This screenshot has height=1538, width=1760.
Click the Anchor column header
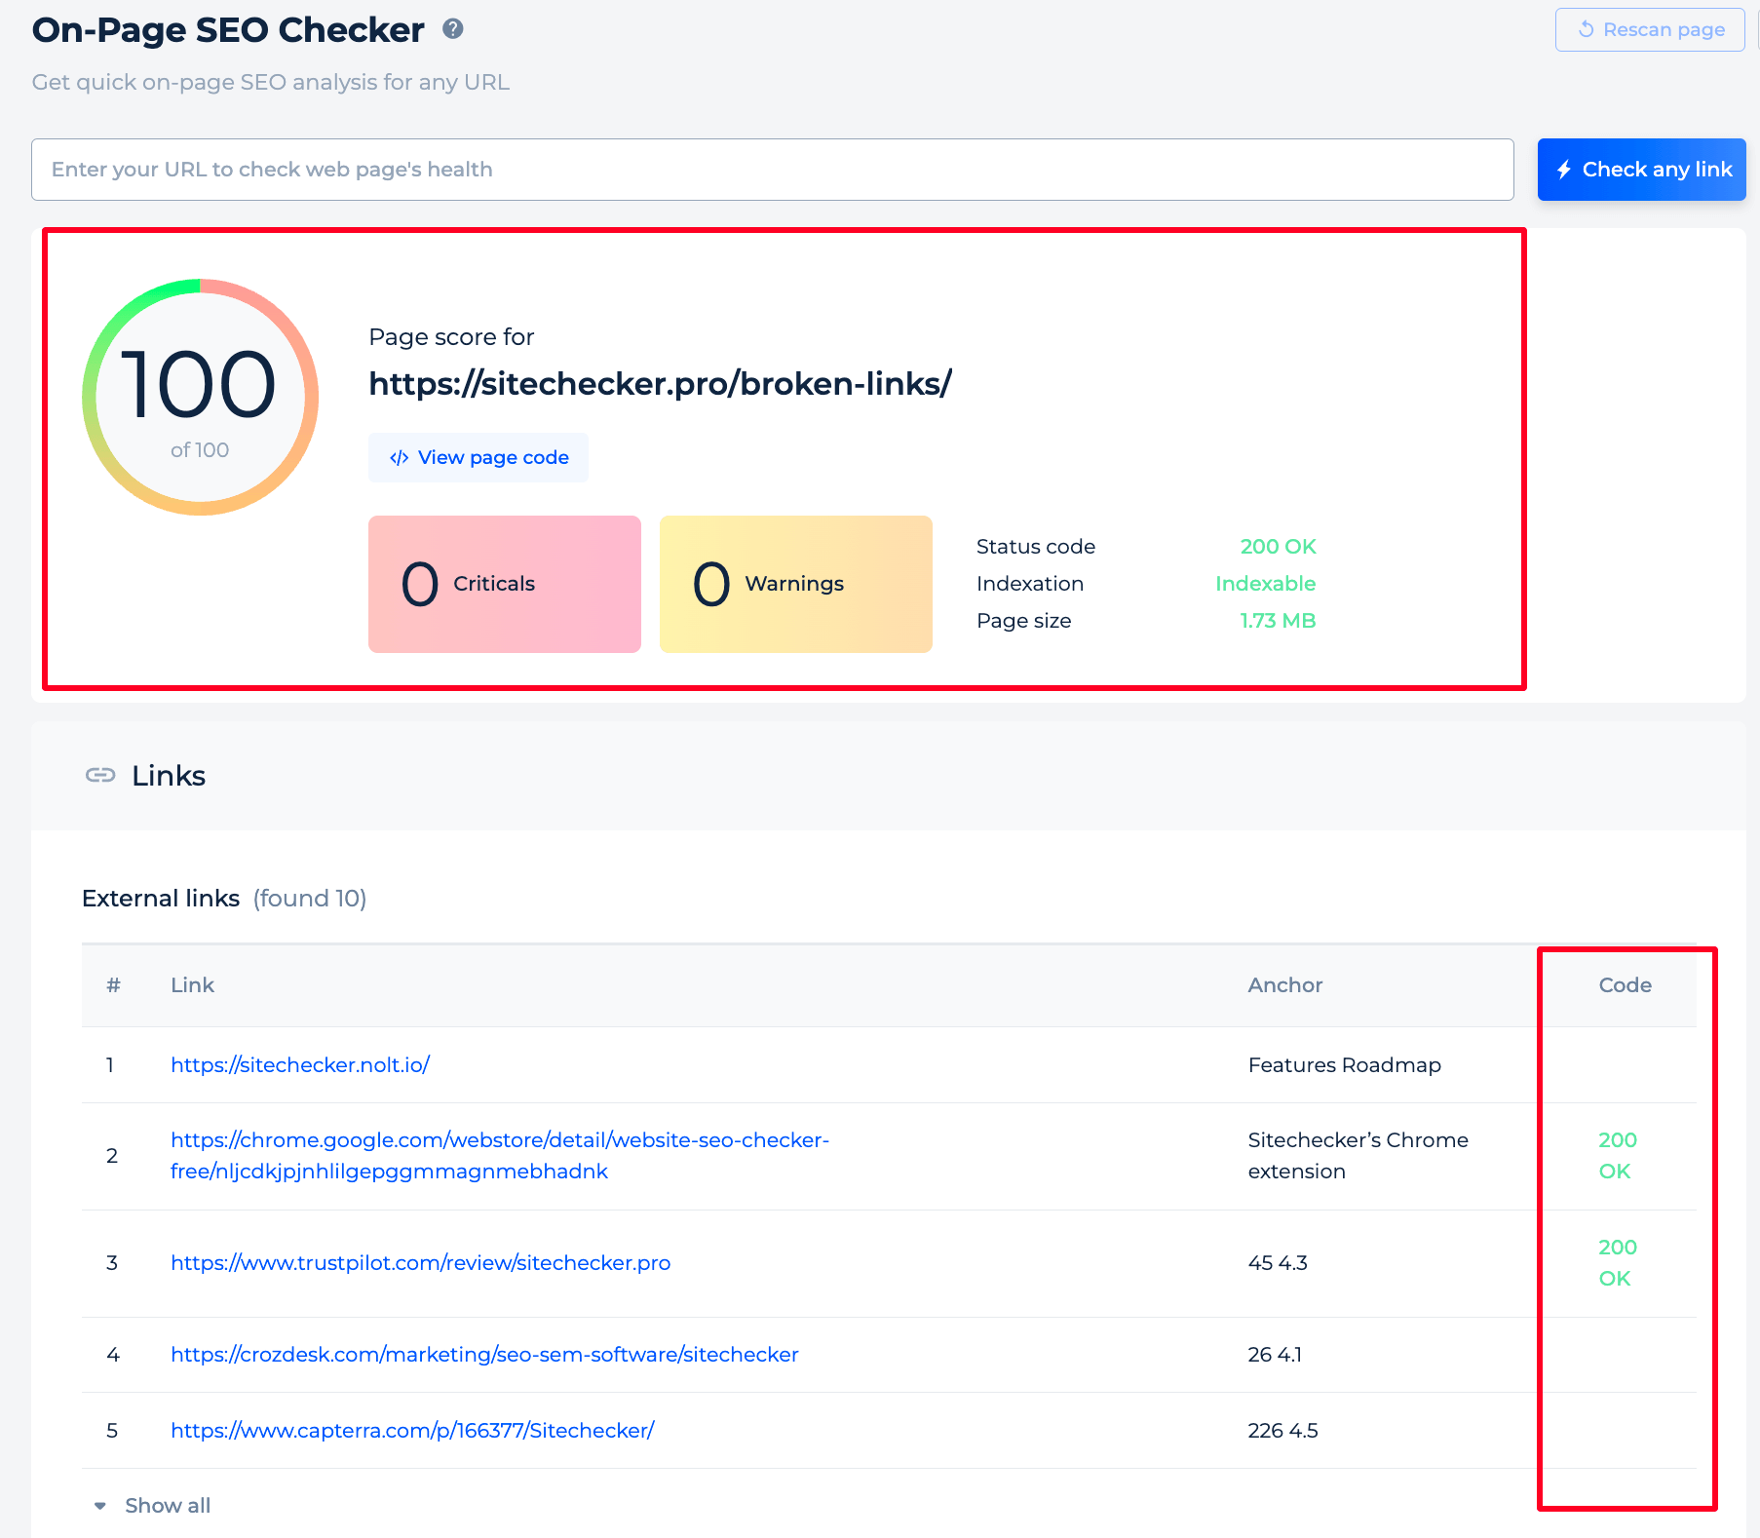pyautogui.click(x=1284, y=984)
